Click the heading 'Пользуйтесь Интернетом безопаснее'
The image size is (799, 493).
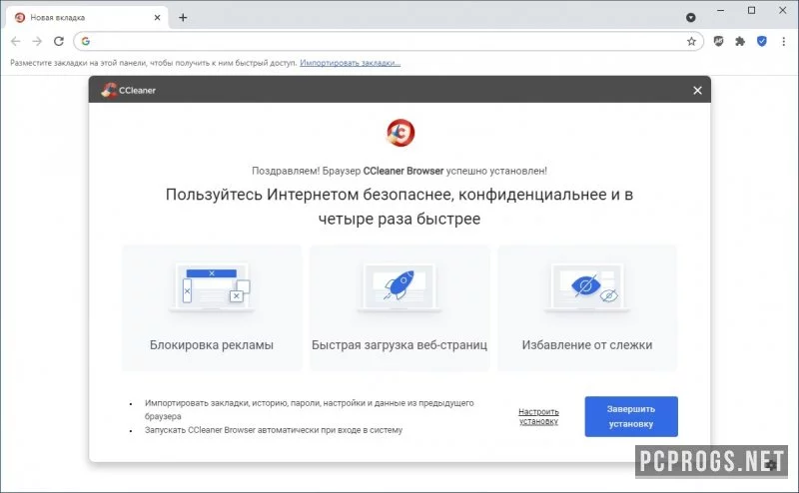pyautogui.click(x=399, y=207)
